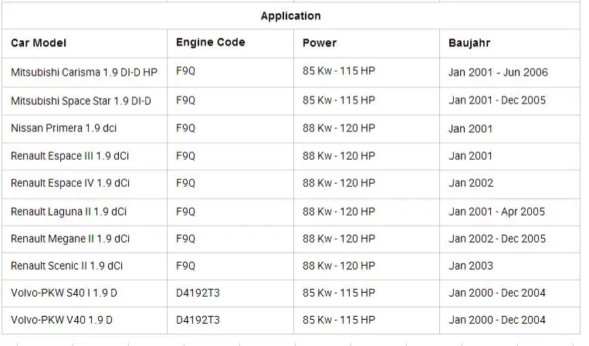This screenshot has width=589, height=346.
Task: Click the Baujahr column header
Action: coord(509,43)
